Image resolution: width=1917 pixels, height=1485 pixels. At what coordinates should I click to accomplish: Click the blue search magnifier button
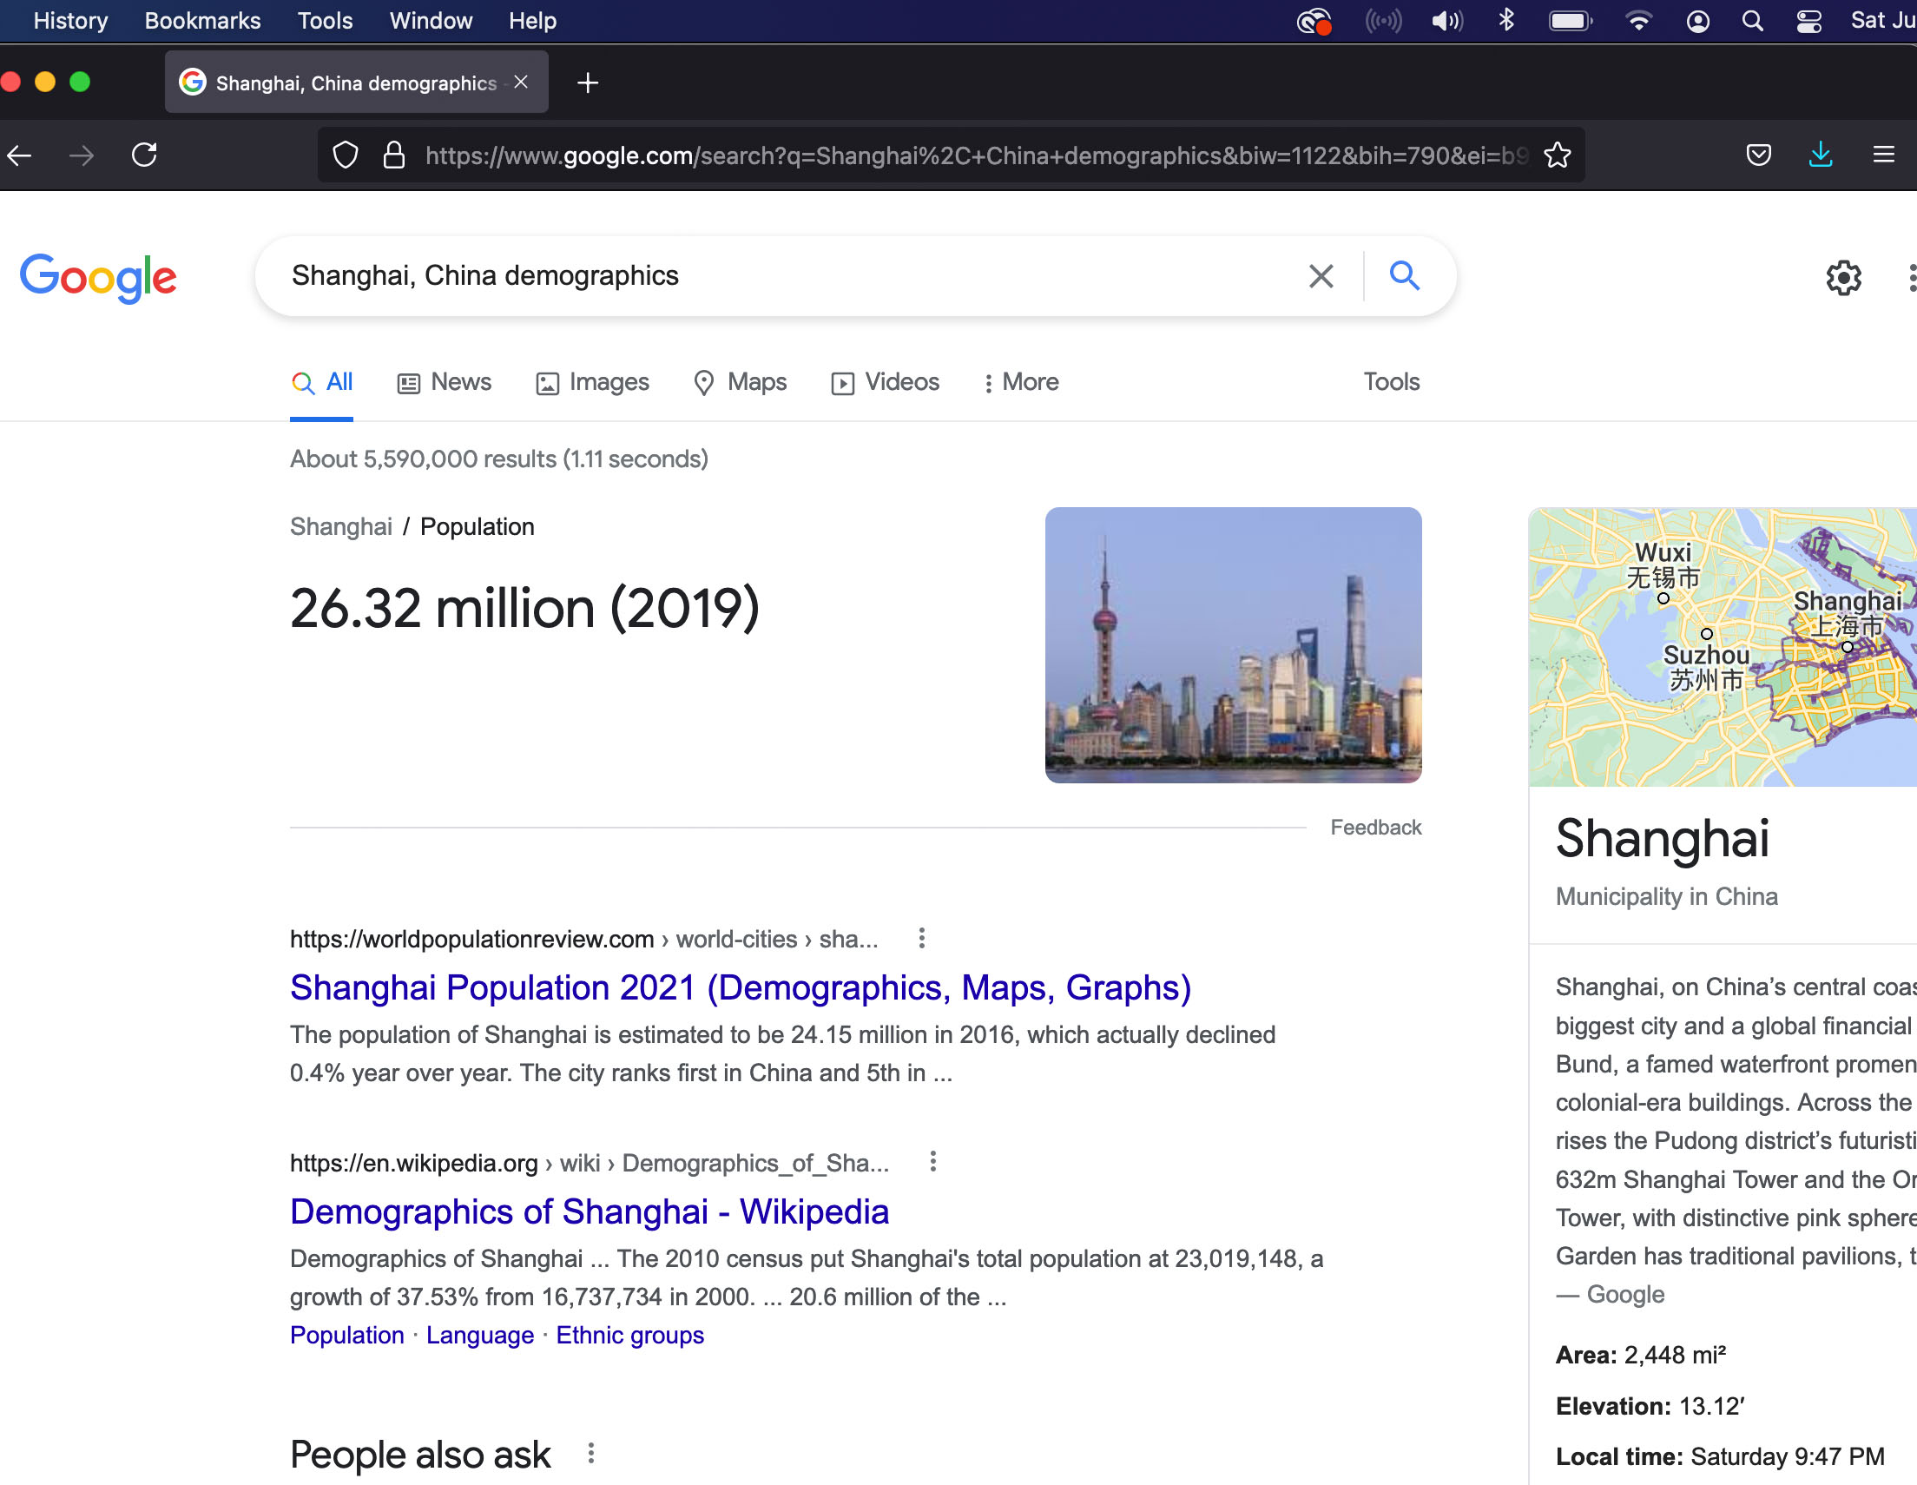pos(1405,276)
